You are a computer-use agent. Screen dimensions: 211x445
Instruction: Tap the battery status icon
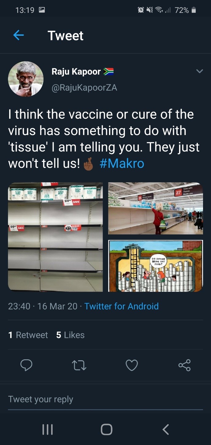(x=193, y=10)
